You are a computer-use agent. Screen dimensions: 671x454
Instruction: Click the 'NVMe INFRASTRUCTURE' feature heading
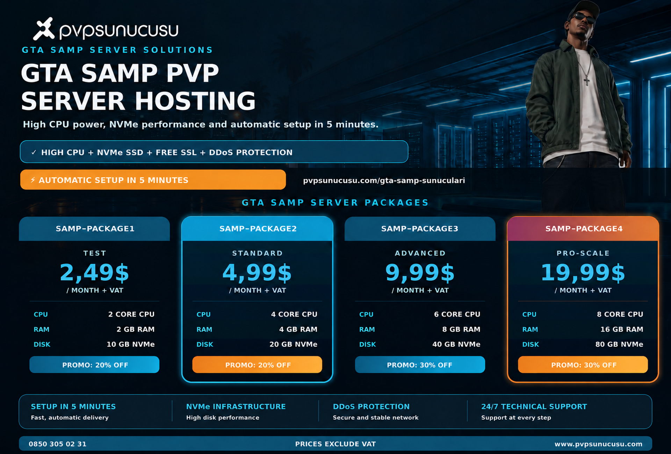[x=236, y=407]
